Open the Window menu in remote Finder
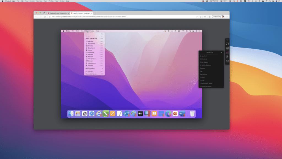Screen dimensions: 282x159 [x=92, y=31]
